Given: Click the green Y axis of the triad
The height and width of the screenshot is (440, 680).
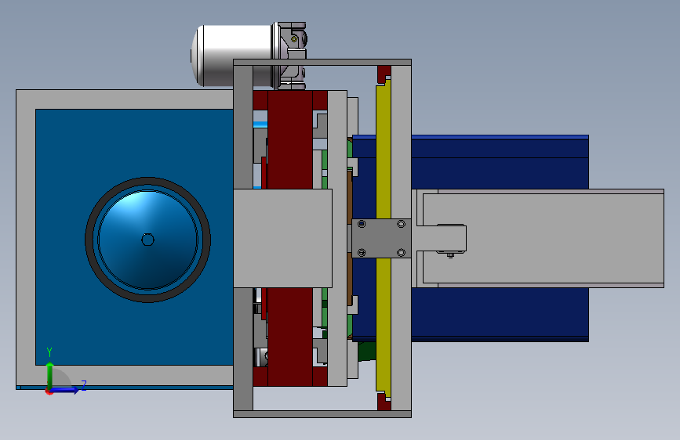Looking at the screenshot, I should tap(50, 376).
